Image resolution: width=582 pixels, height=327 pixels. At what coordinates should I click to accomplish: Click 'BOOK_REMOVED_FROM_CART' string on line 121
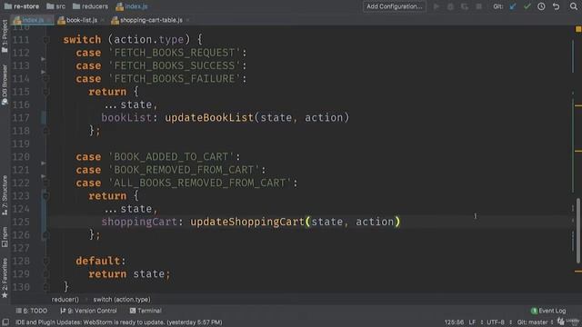[x=185, y=170]
